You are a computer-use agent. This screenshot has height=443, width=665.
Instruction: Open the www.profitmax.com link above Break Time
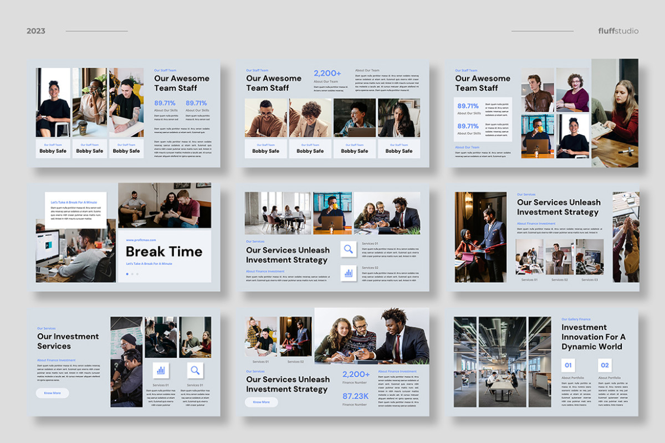click(141, 240)
